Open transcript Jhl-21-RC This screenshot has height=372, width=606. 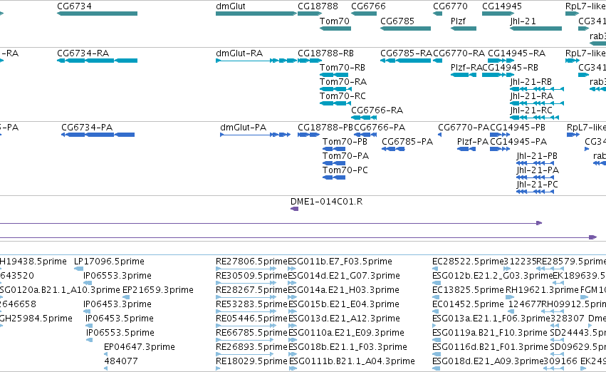coord(531,110)
